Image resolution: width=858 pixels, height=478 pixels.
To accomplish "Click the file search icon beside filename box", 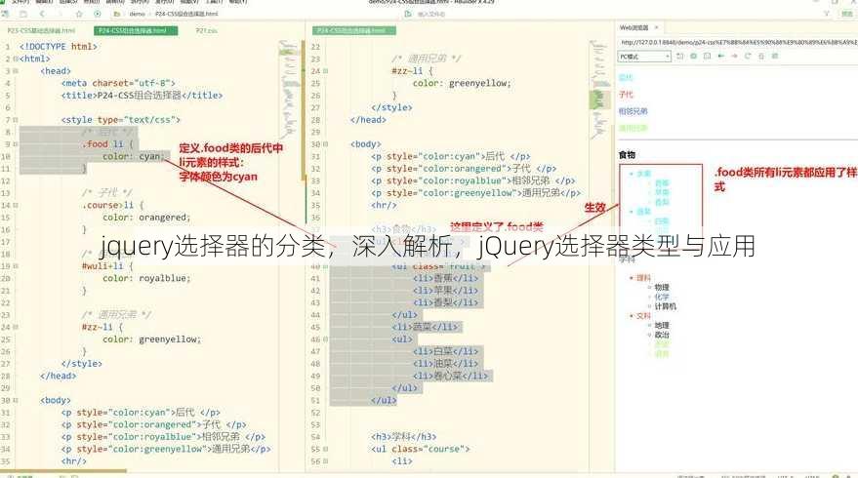I will coord(408,14).
